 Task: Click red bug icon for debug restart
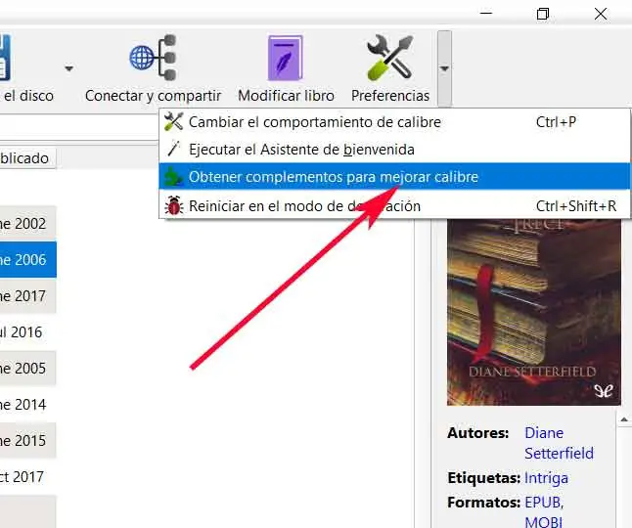pyautogui.click(x=174, y=205)
